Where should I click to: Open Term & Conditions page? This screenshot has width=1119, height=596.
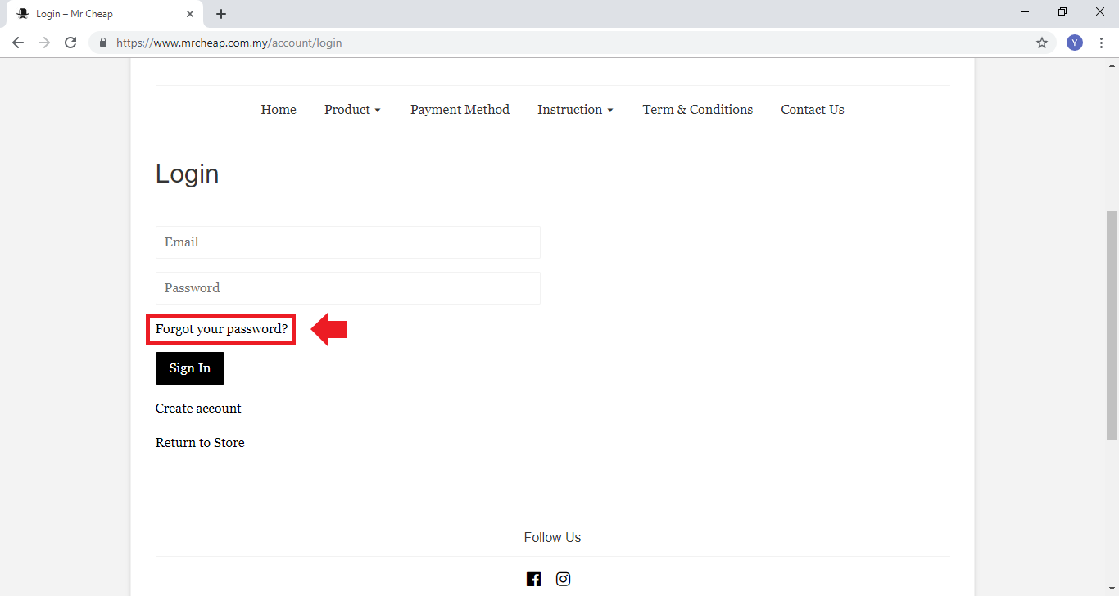(x=698, y=110)
